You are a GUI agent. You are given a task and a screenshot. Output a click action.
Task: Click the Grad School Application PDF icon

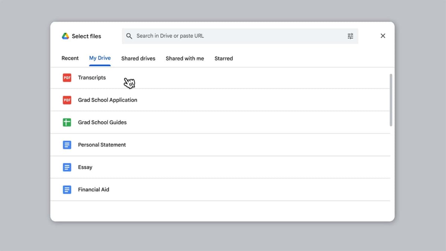point(67,100)
